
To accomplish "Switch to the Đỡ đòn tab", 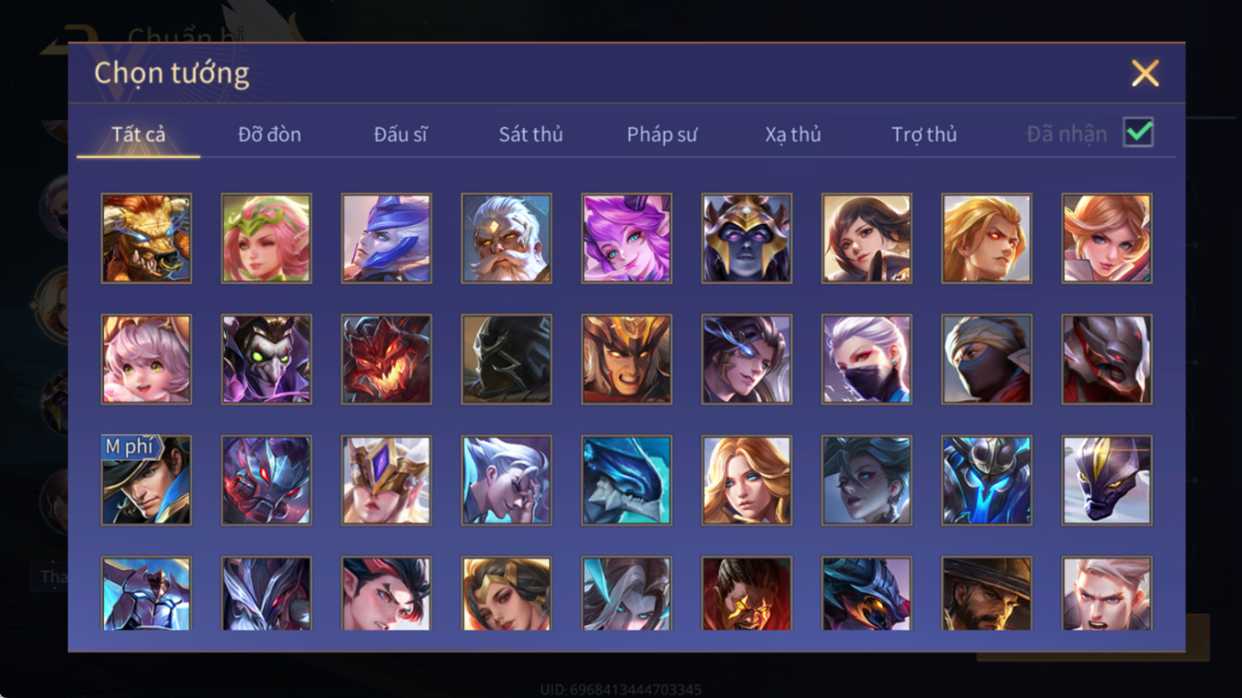I will click(270, 134).
